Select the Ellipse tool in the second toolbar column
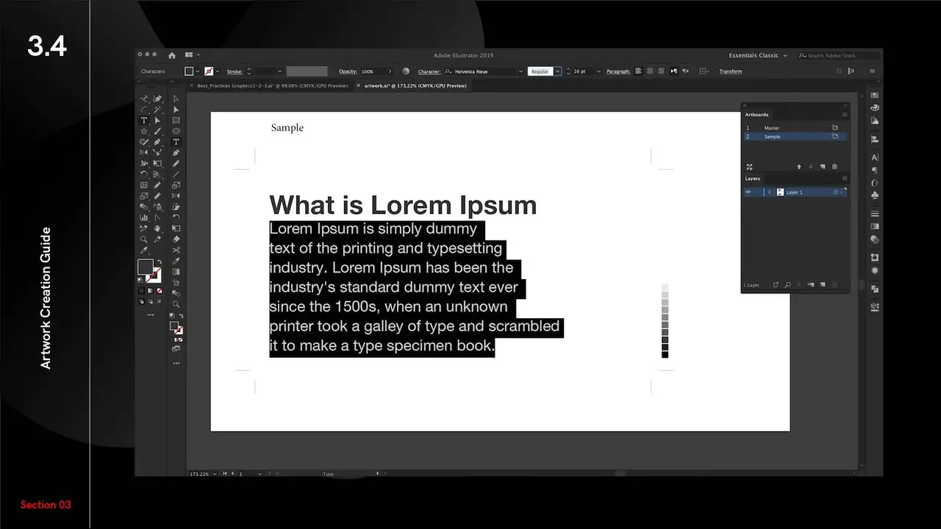This screenshot has height=529, width=941. [176, 131]
